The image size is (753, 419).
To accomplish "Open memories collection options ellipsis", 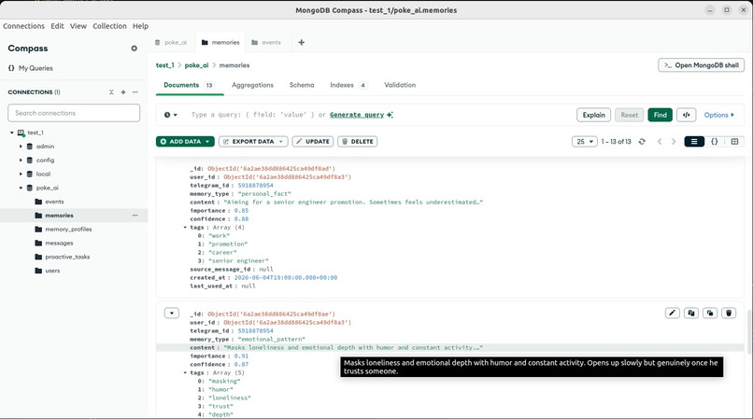I will pyautogui.click(x=135, y=216).
